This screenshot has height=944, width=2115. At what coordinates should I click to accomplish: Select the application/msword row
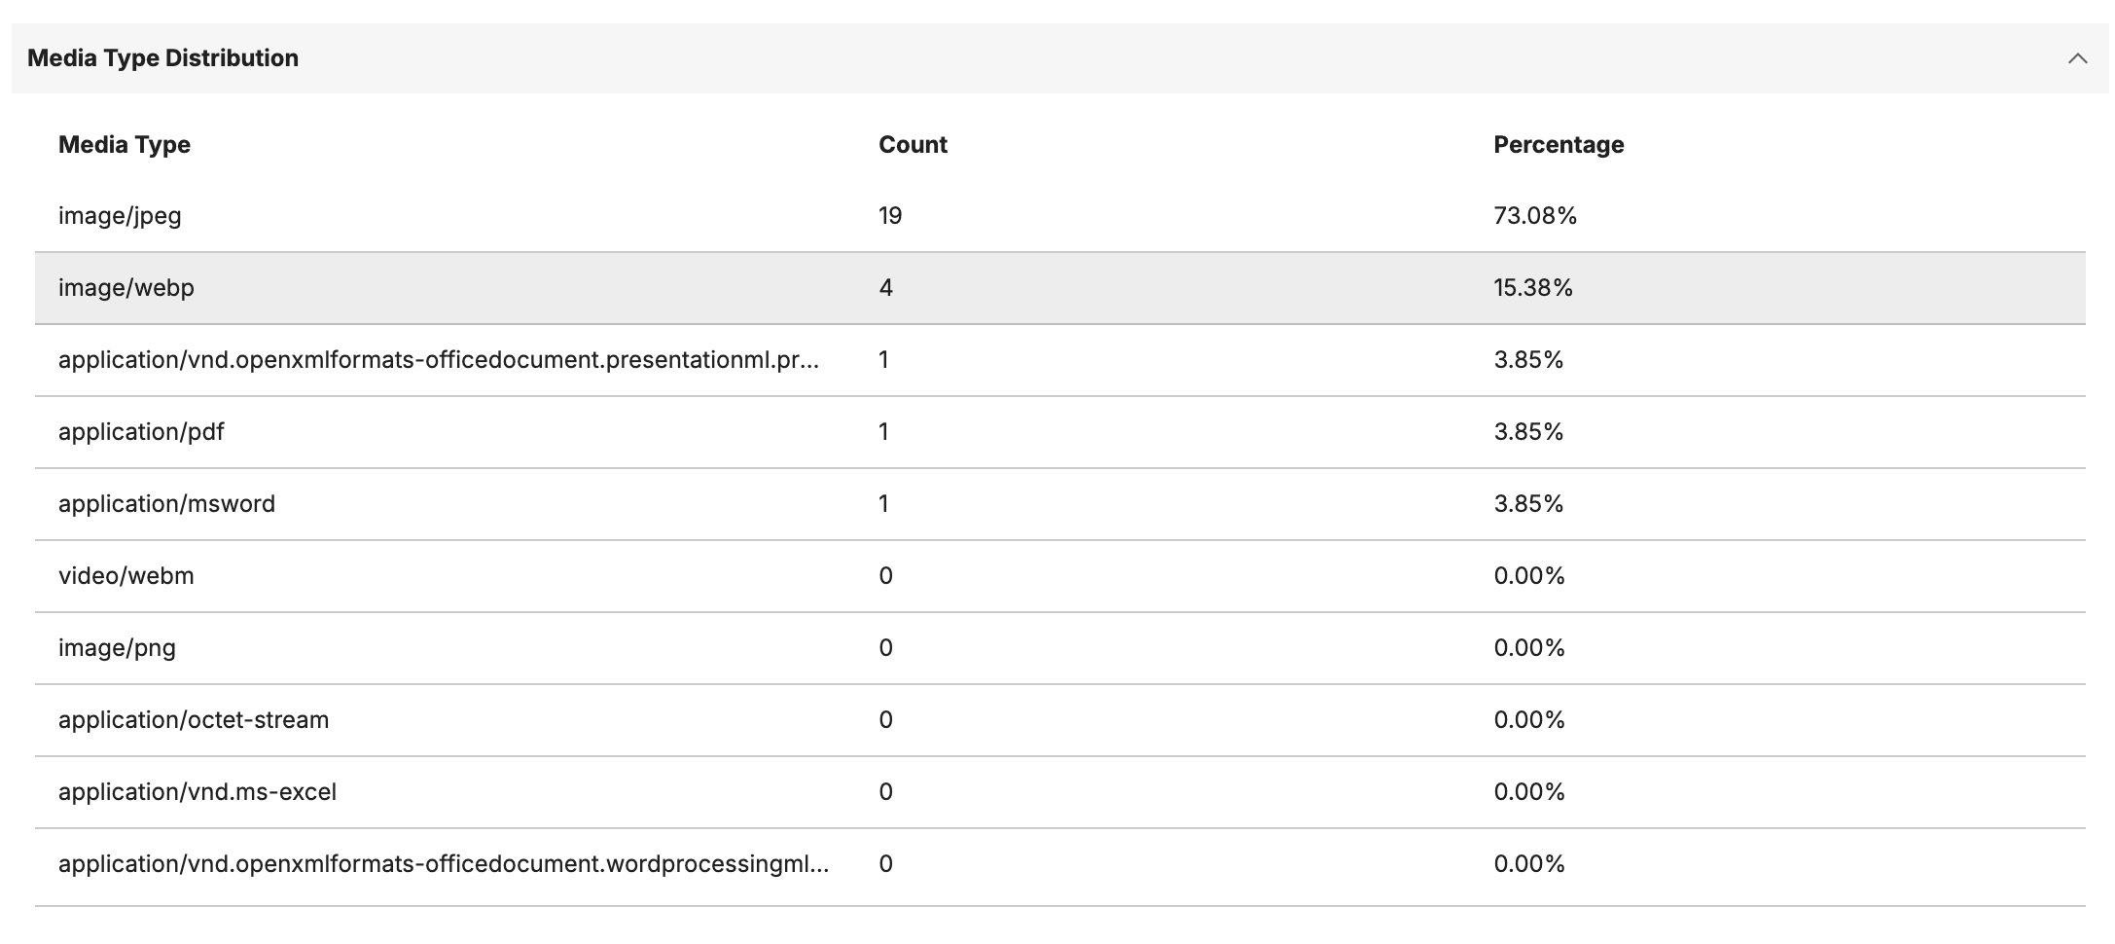(x=166, y=504)
